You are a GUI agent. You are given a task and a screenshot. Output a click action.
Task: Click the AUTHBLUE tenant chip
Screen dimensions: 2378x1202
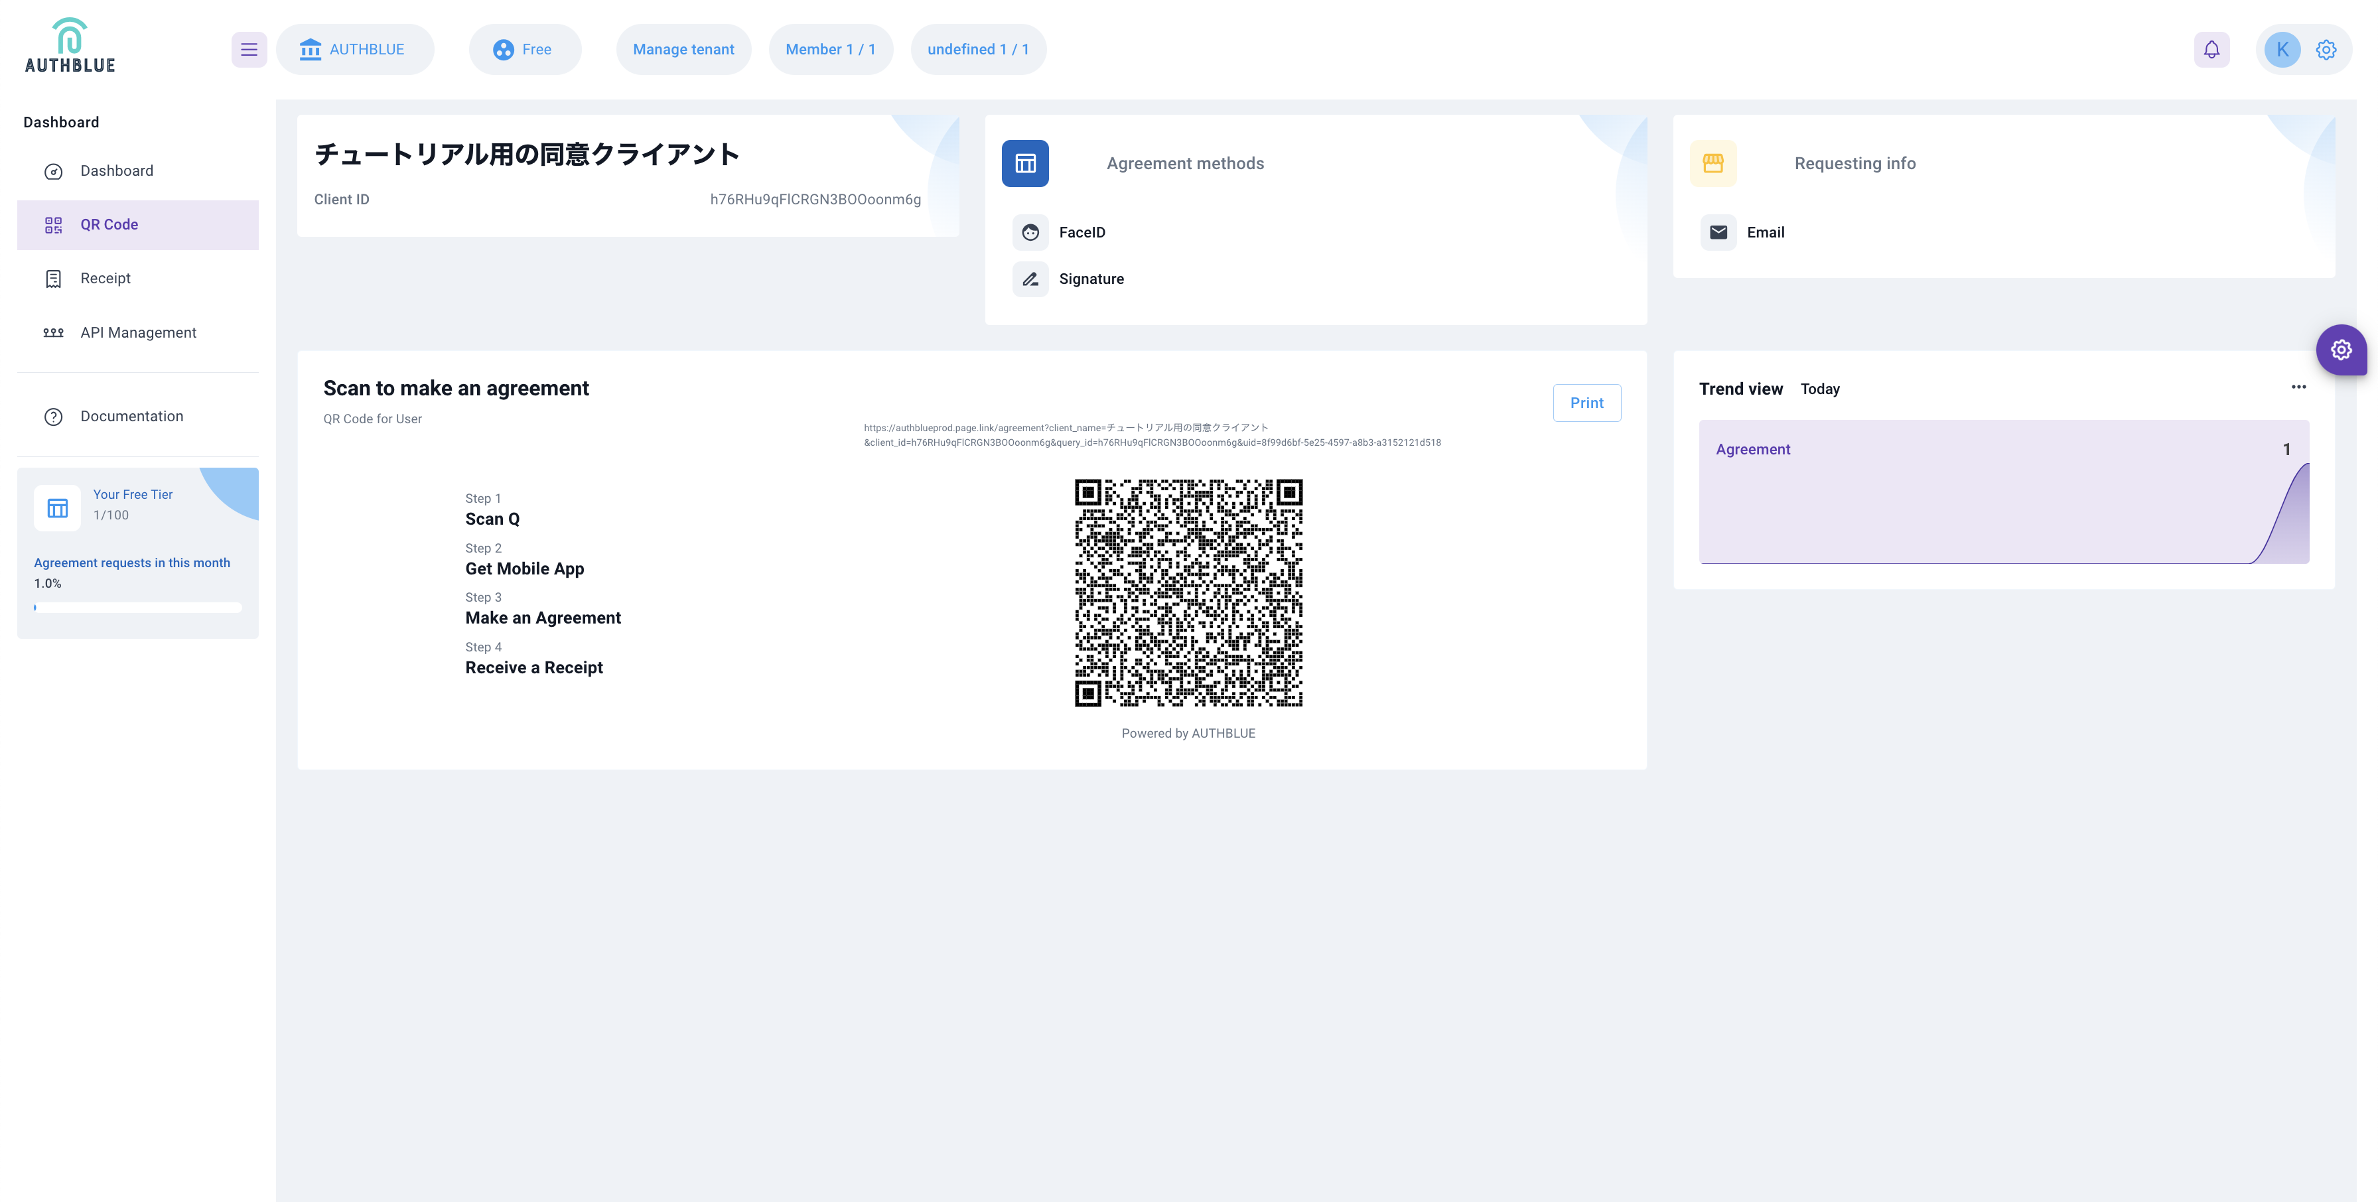pyautogui.click(x=354, y=50)
